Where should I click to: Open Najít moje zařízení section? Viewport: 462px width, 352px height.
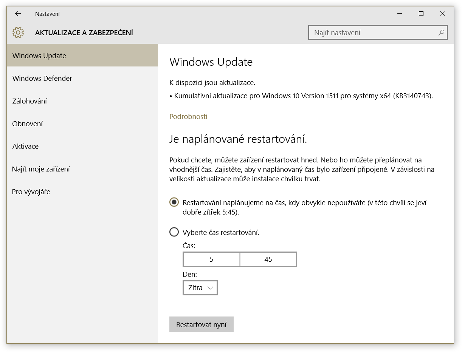pyautogui.click(x=82, y=169)
